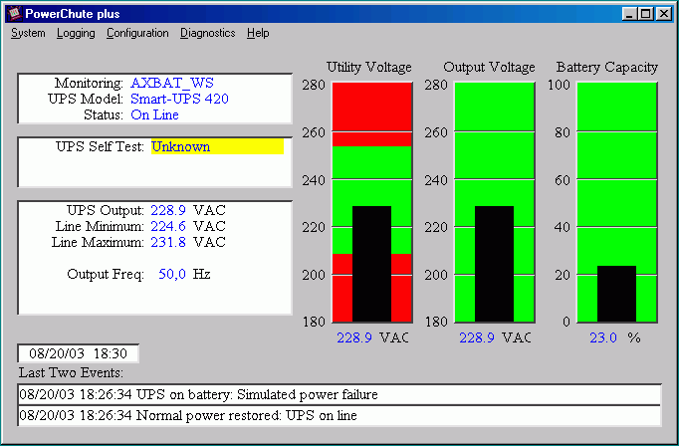Close the PowerChute plus window
The height and width of the screenshot is (446, 679).
[663, 14]
